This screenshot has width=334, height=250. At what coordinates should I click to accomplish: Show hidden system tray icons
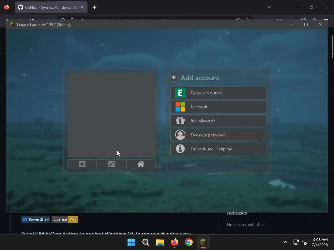[286, 242]
